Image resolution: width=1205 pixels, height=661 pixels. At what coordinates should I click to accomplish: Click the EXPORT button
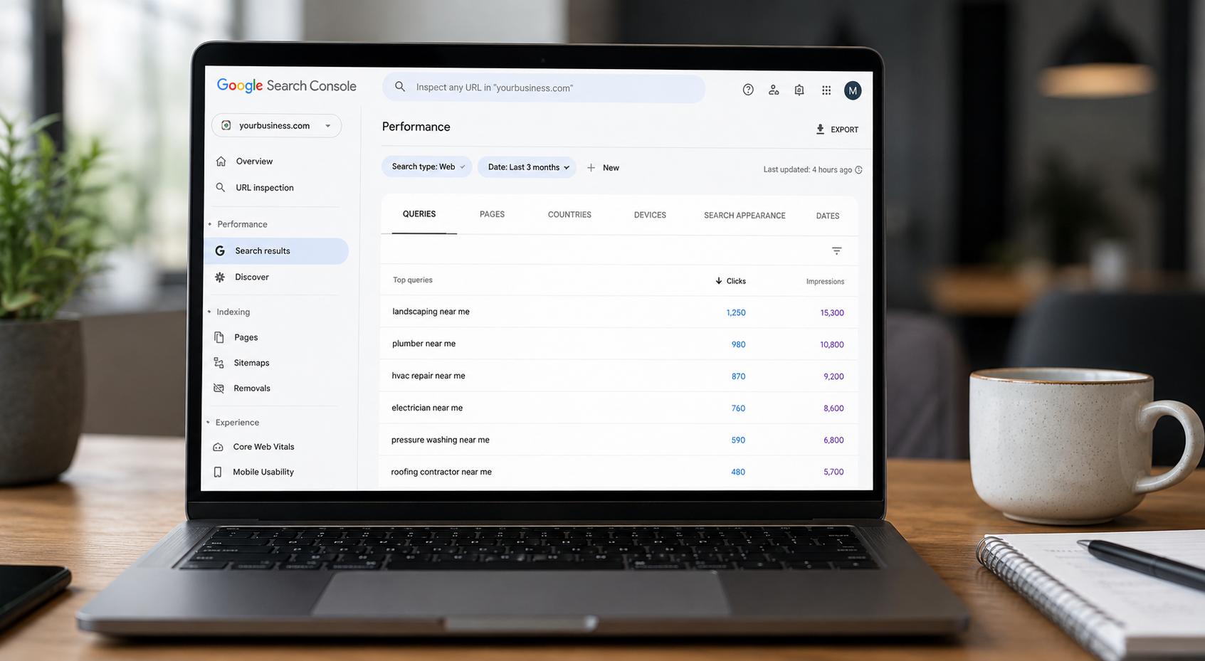837,129
